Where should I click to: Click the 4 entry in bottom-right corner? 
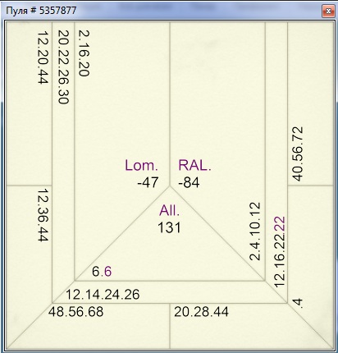pyautogui.click(x=298, y=303)
